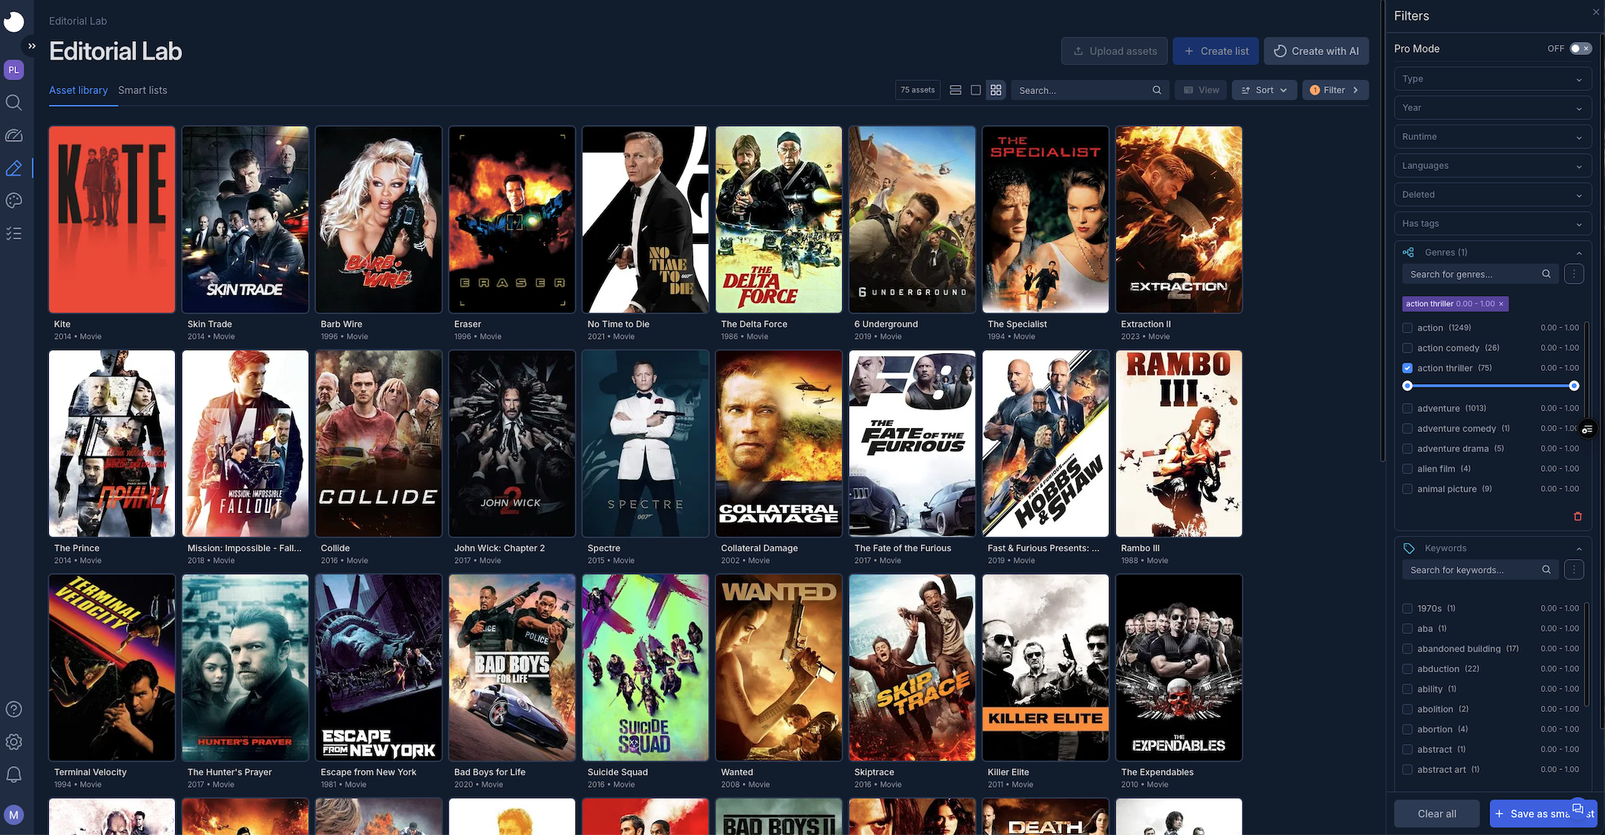Open Editorial Lab pencil icon in sidebar
Screen dimensions: 1605x835
[x=14, y=168]
